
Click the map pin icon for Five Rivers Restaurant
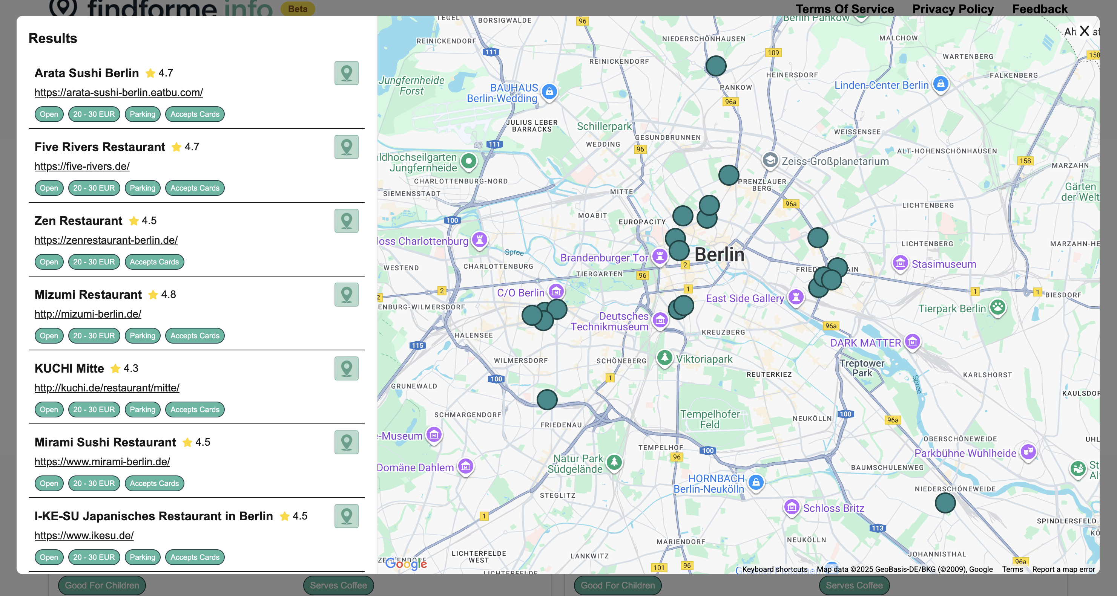347,147
